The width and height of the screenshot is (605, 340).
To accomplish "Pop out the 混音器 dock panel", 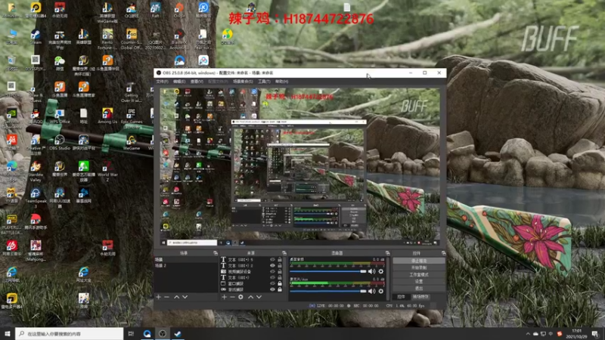I will pos(387,253).
